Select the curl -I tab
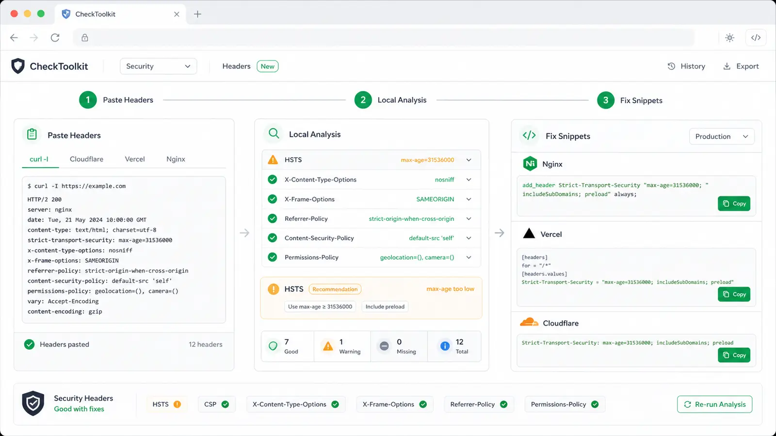Image resolution: width=776 pixels, height=436 pixels. point(39,159)
